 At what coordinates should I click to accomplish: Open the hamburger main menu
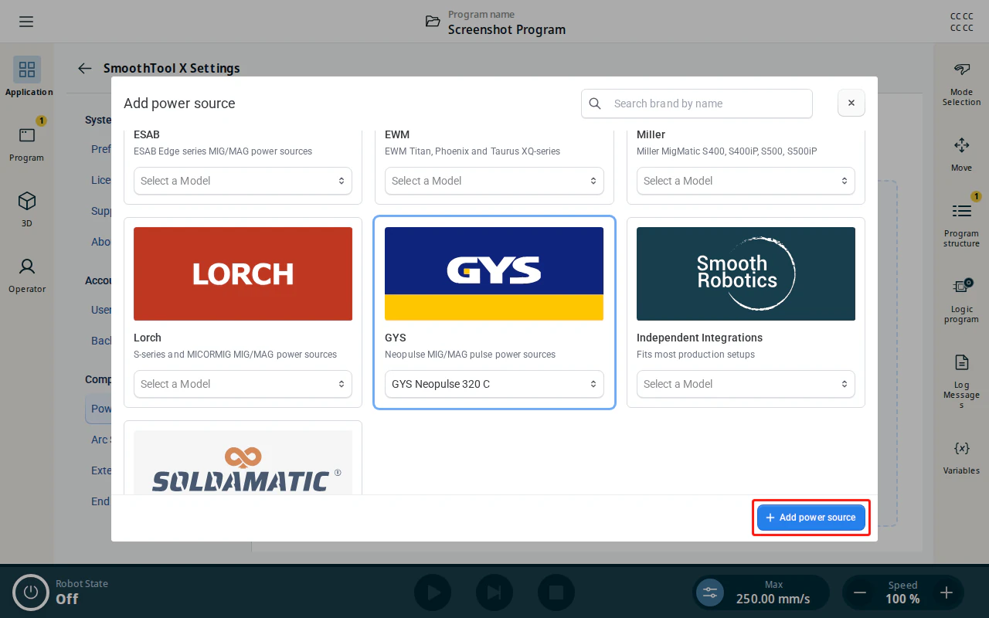point(26,22)
